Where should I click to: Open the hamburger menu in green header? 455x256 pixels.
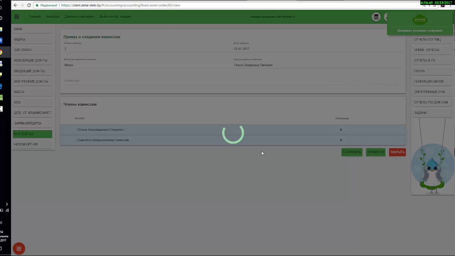point(17,17)
